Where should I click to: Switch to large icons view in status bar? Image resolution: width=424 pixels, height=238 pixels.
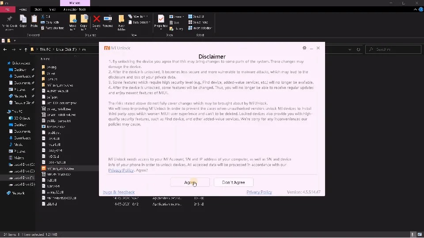click(x=420, y=234)
